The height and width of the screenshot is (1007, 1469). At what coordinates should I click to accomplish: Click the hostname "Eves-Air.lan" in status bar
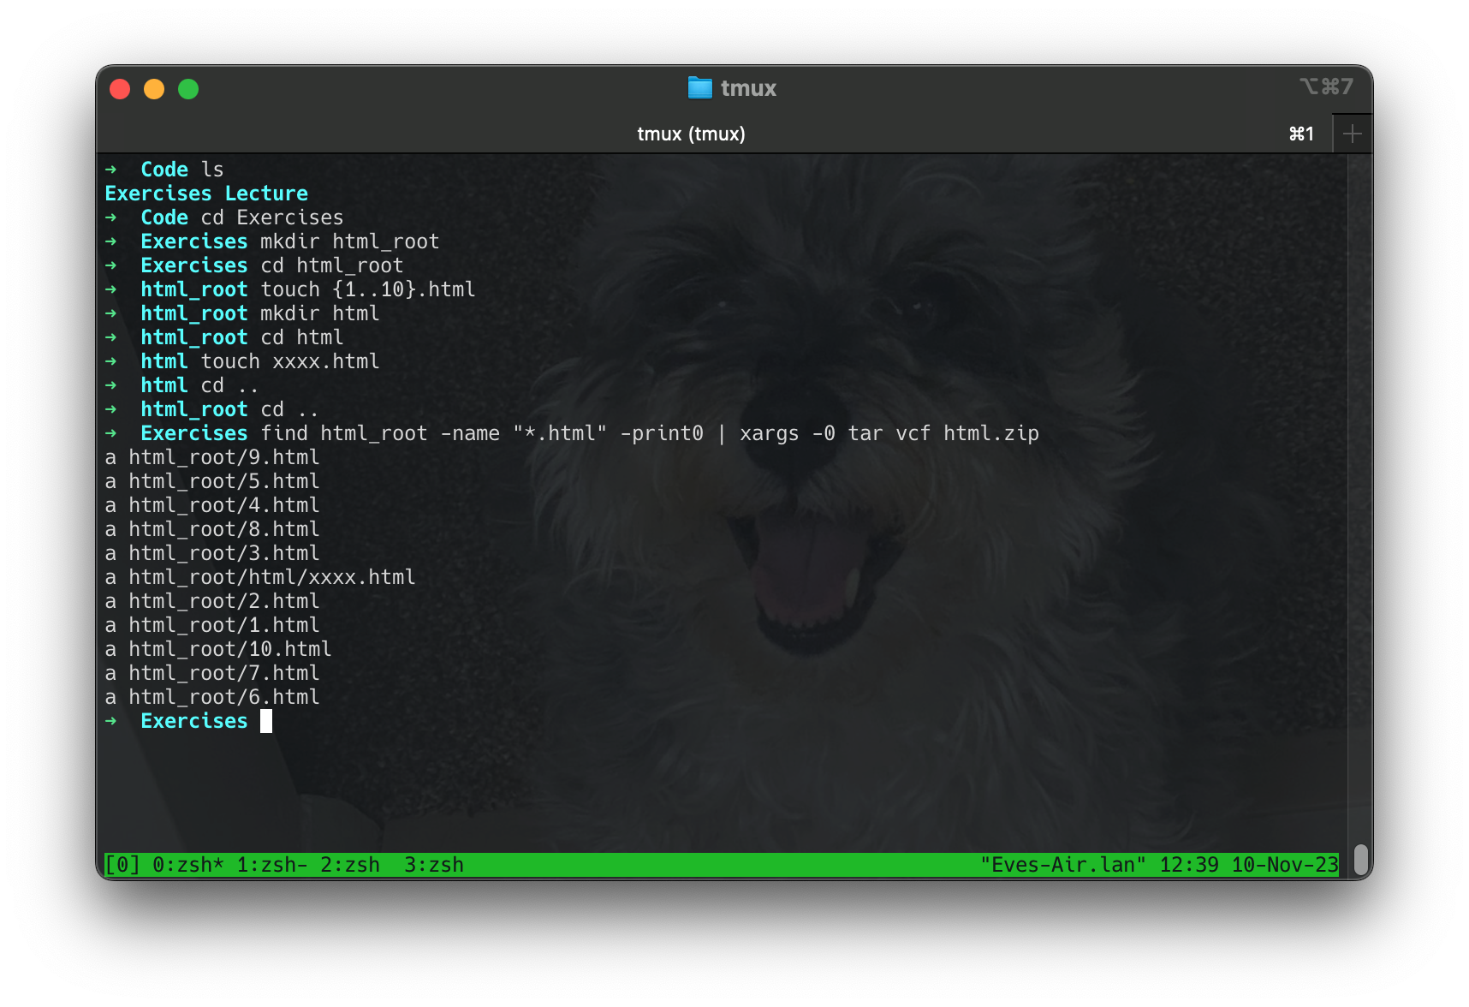coord(1062,864)
